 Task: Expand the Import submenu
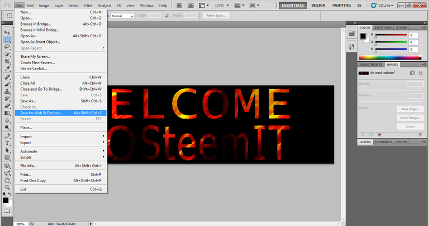[x=61, y=136]
